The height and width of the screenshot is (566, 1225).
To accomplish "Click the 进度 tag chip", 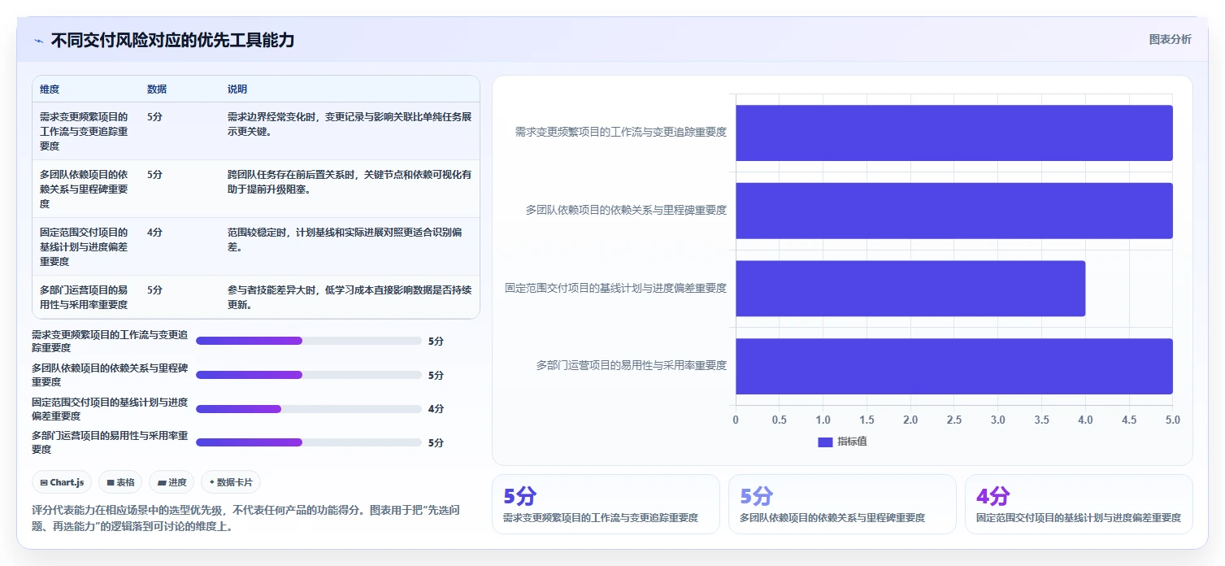I will 172,482.
